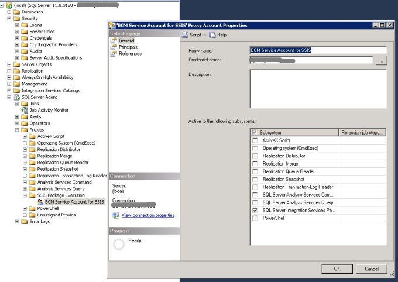The height and width of the screenshot is (282, 398).
Task: Click the View connection properties icon
Action: (x=115, y=215)
